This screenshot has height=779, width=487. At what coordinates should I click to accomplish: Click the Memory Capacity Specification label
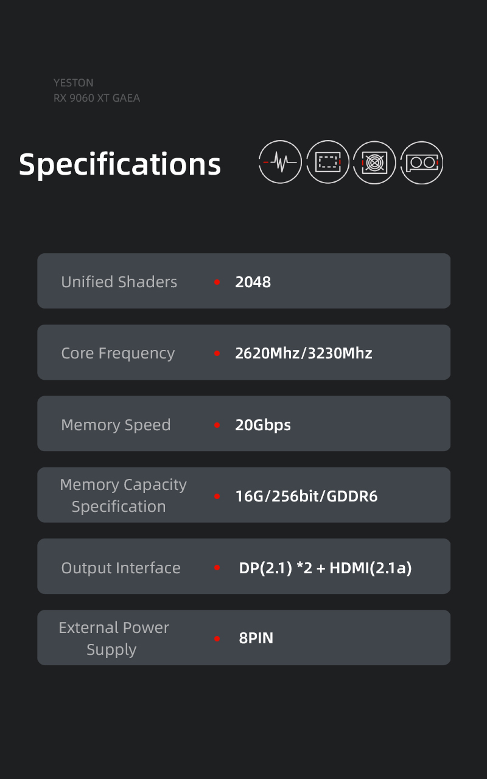[122, 495]
